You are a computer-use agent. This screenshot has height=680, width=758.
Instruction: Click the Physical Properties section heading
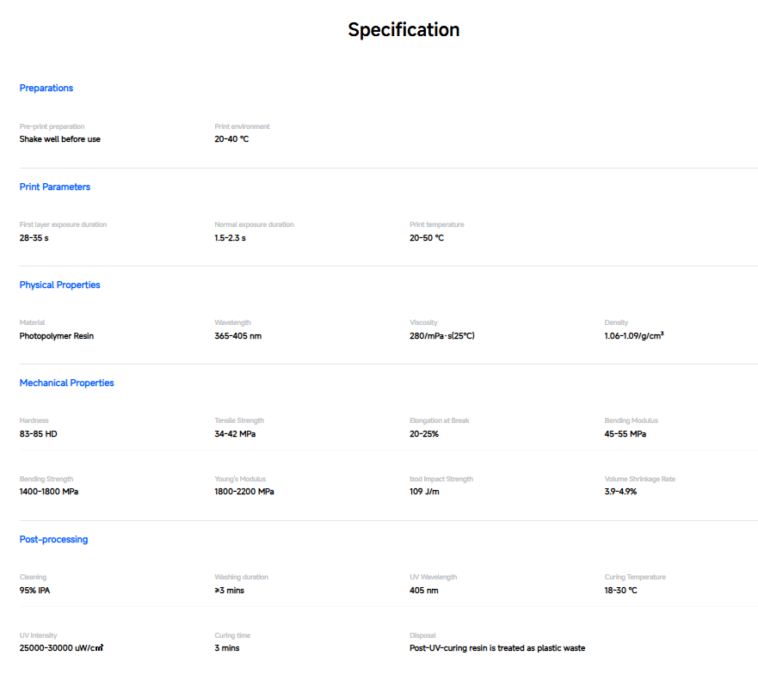coord(60,285)
